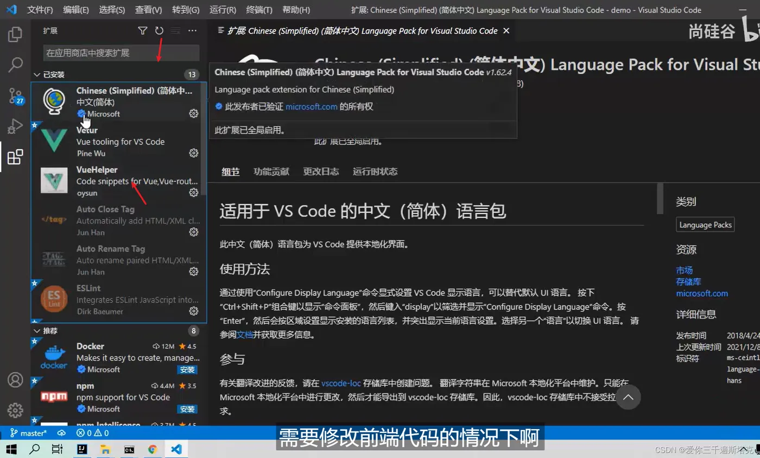The image size is (760, 458).
Task: Clear extensions search results icon
Action: 176,31
